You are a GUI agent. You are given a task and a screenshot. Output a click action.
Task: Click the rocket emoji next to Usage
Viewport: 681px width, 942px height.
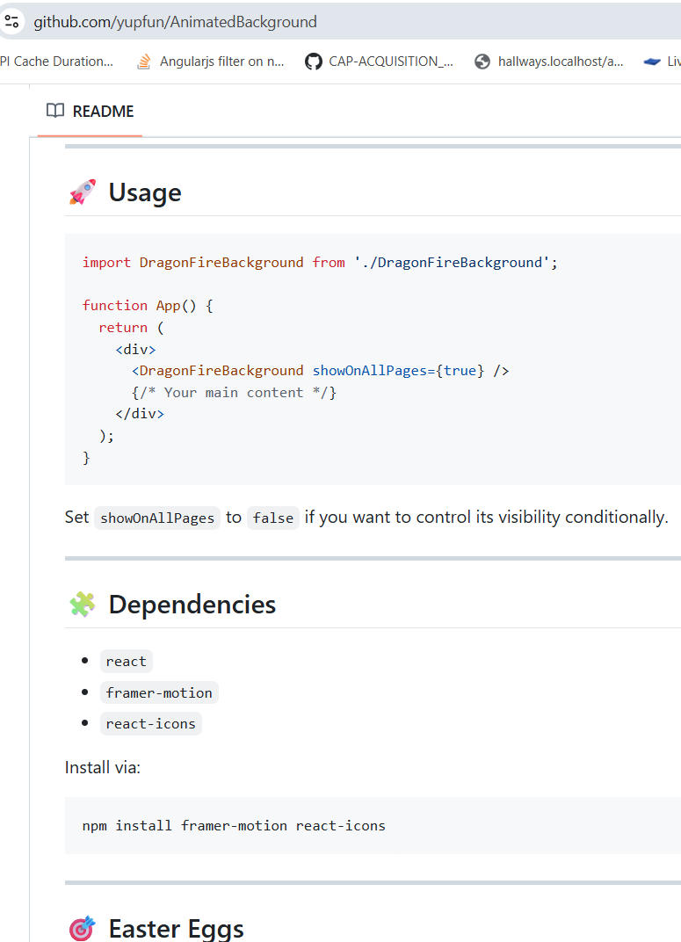pyautogui.click(x=83, y=192)
